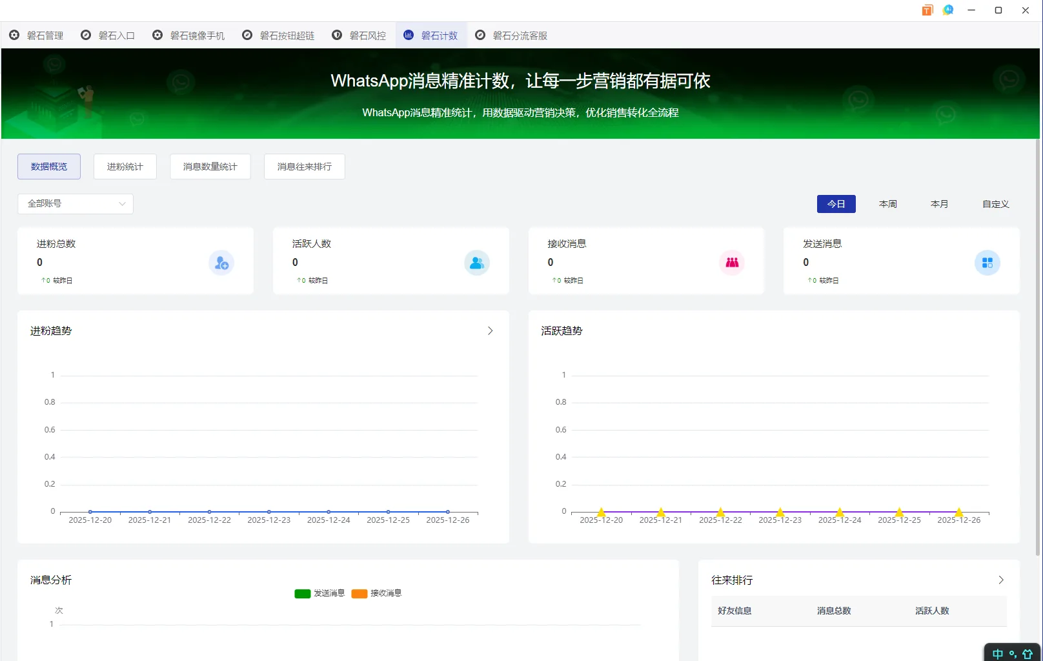This screenshot has width=1043, height=661.
Task: Expand the 往来排行 panel arrow
Action: (1000, 580)
